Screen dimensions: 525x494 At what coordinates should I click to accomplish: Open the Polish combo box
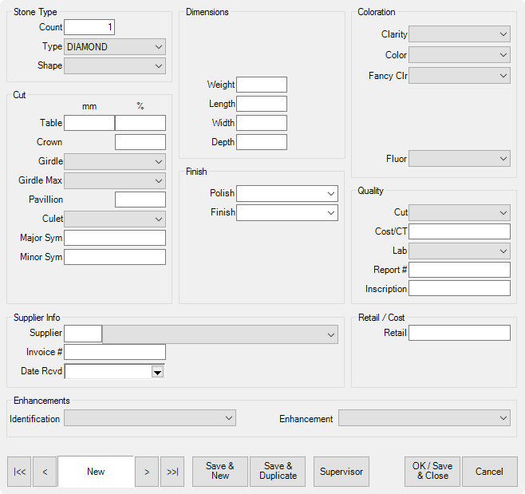click(330, 194)
